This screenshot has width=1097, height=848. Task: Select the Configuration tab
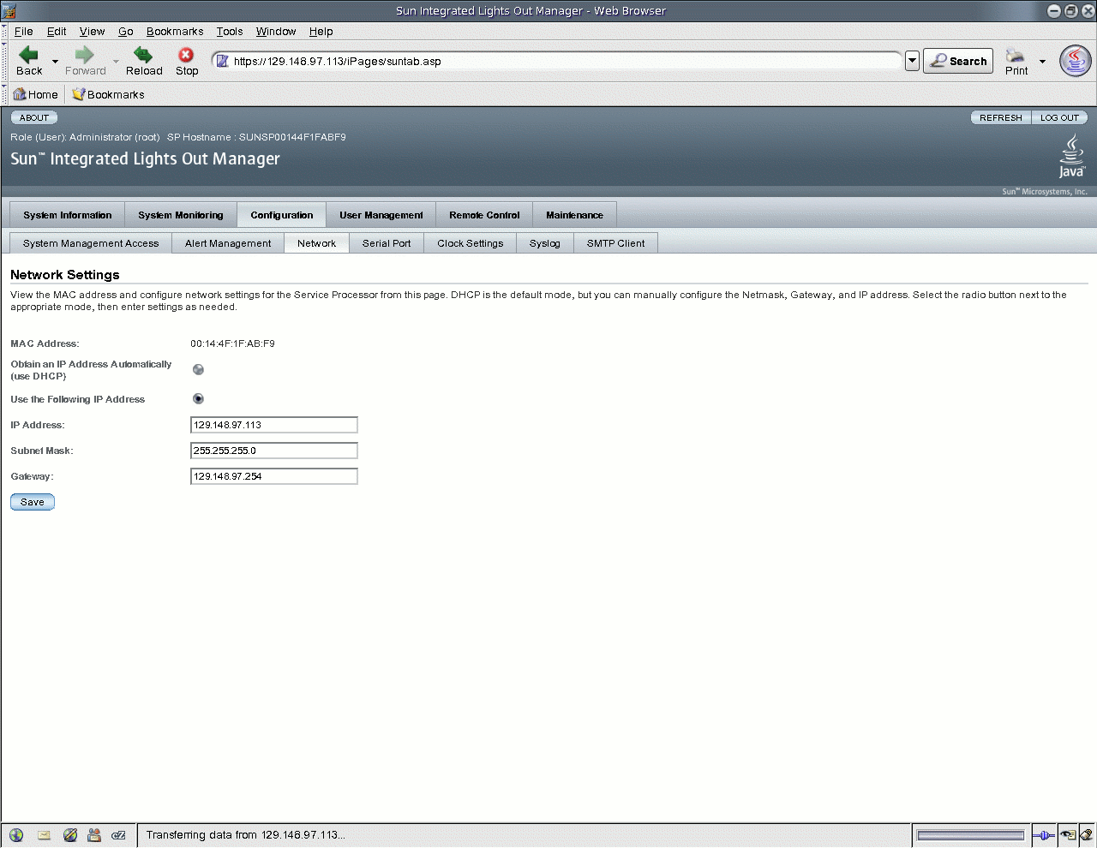click(282, 215)
